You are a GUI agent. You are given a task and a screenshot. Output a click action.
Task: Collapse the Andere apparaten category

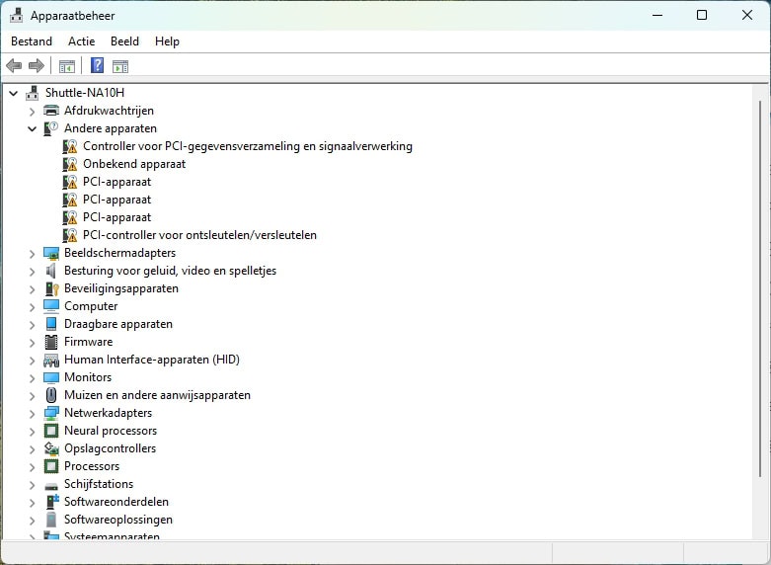click(33, 128)
